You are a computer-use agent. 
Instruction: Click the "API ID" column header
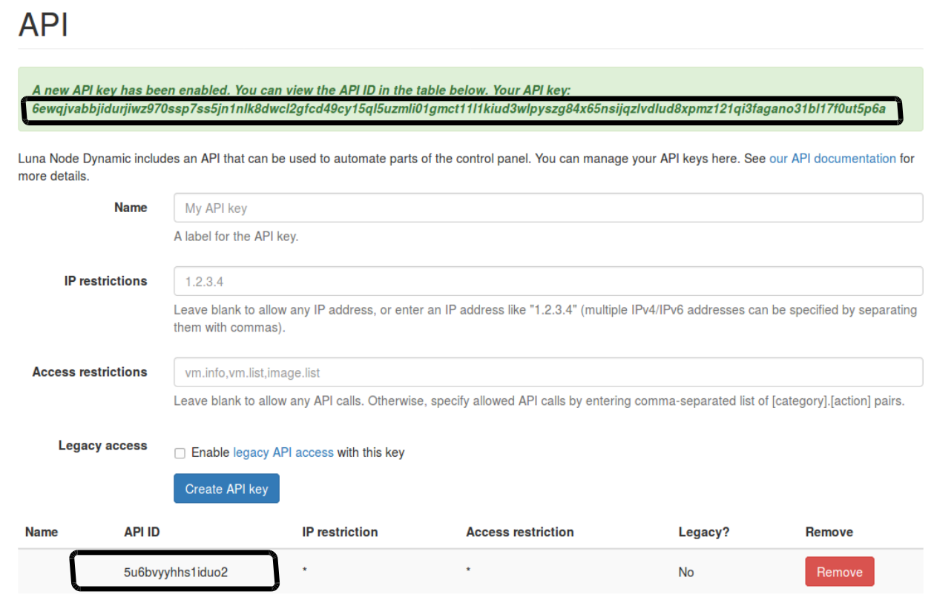(142, 532)
